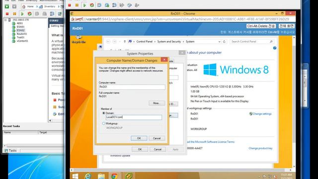This screenshot has height=179, width=318.
Task: Click Control Panel forward arrow
Action: pos(115,42)
